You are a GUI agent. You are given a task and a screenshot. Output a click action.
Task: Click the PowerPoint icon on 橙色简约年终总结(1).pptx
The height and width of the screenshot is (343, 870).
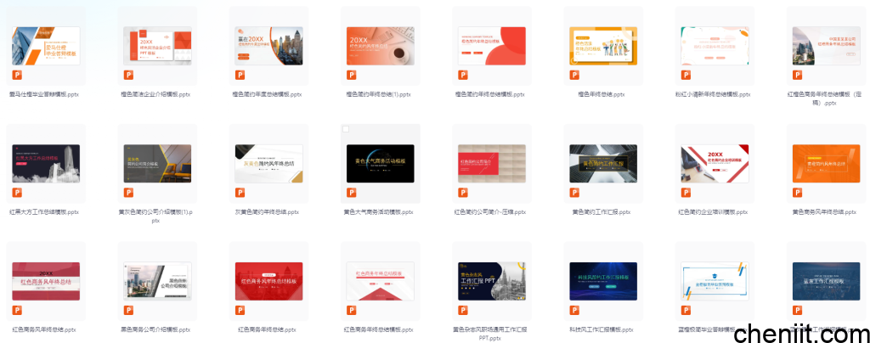(352, 76)
